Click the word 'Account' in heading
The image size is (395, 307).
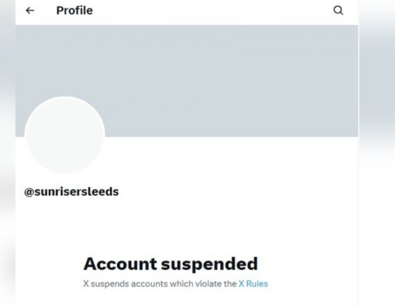119,264
